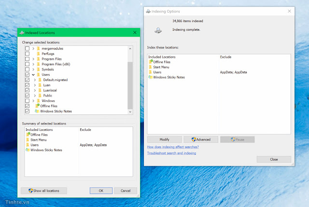
Task: Click the Default.migrated folder icon
Action: (x=40, y=80)
